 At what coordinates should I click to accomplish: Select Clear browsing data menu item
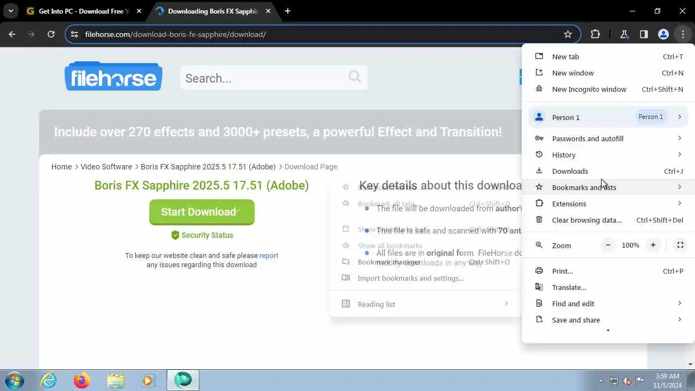[608, 220]
